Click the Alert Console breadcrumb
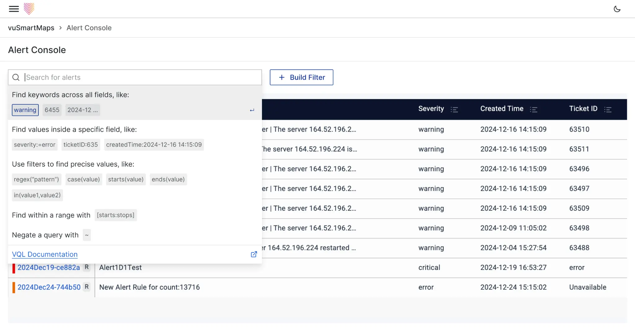This screenshot has height=333, width=635. click(89, 28)
